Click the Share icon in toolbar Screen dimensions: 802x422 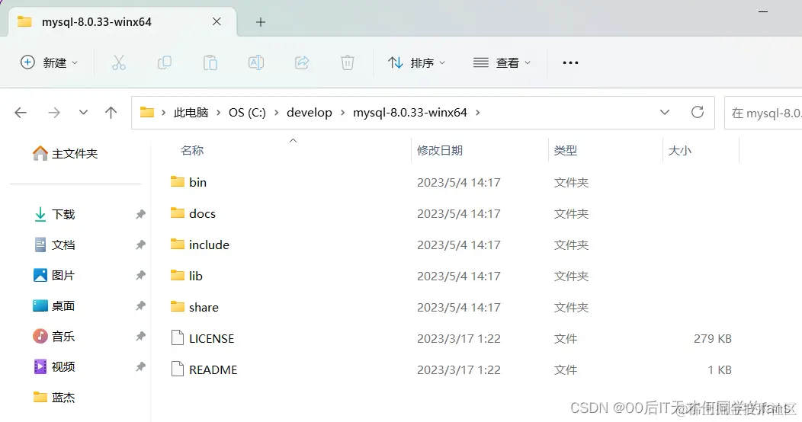click(x=302, y=62)
